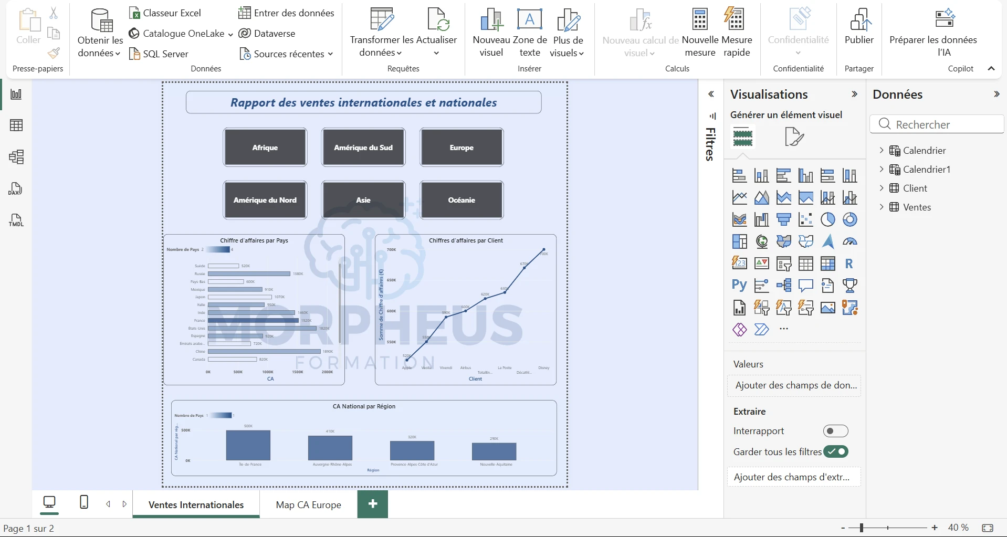Select stacked bar chart visual
Screen dimensions: 1007x537
point(739,175)
